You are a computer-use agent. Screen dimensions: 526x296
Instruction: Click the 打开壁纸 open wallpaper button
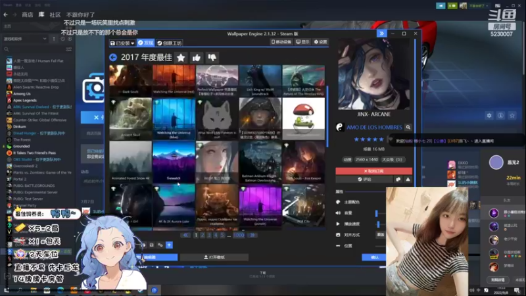click(214, 257)
